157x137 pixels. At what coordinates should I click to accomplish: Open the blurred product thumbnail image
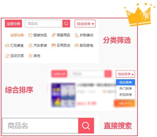(x=63, y=95)
